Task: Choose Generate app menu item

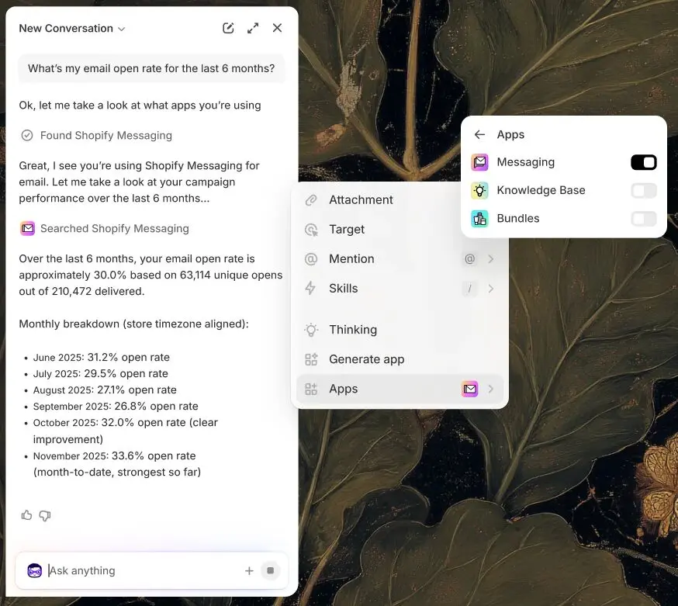Action: (x=366, y=359)
